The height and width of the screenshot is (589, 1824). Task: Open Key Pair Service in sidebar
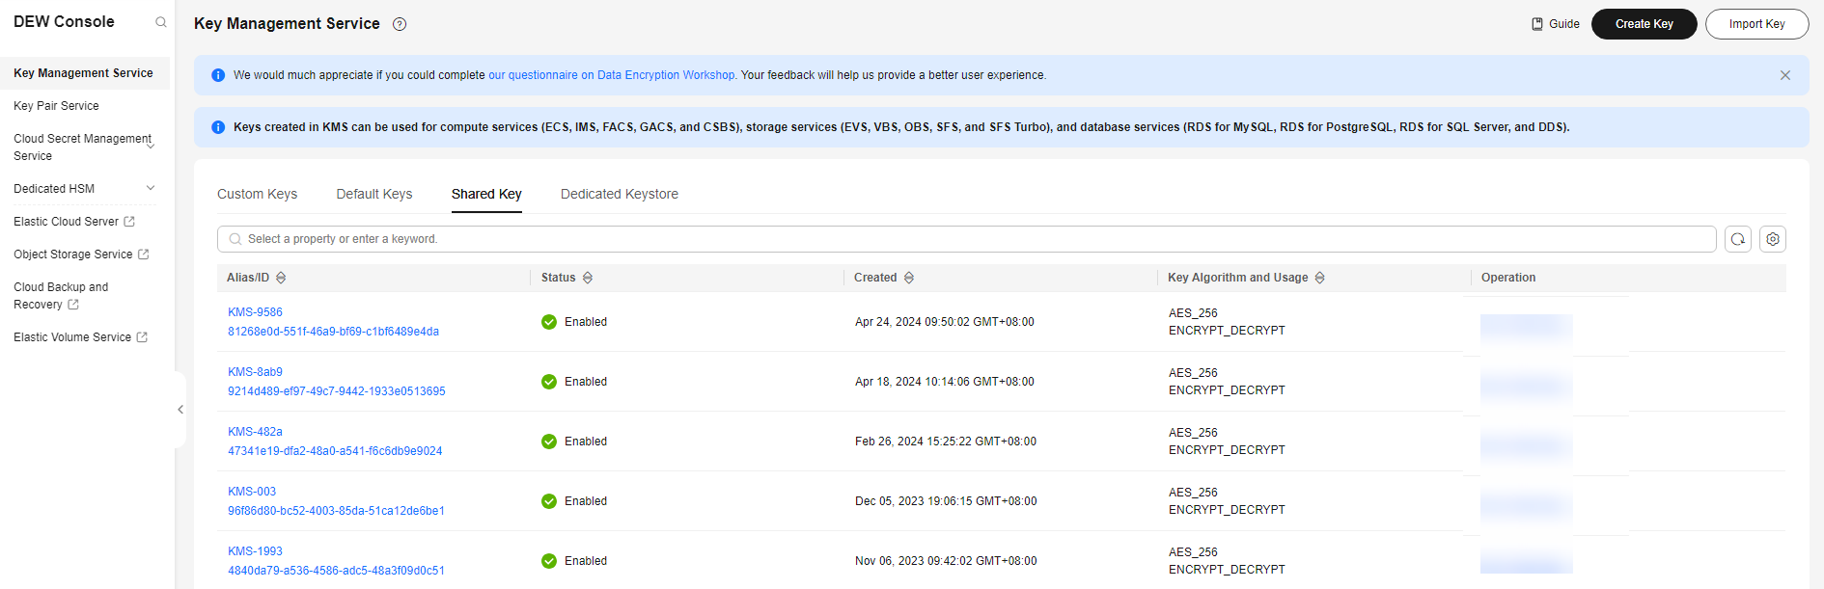coord(56,106)
